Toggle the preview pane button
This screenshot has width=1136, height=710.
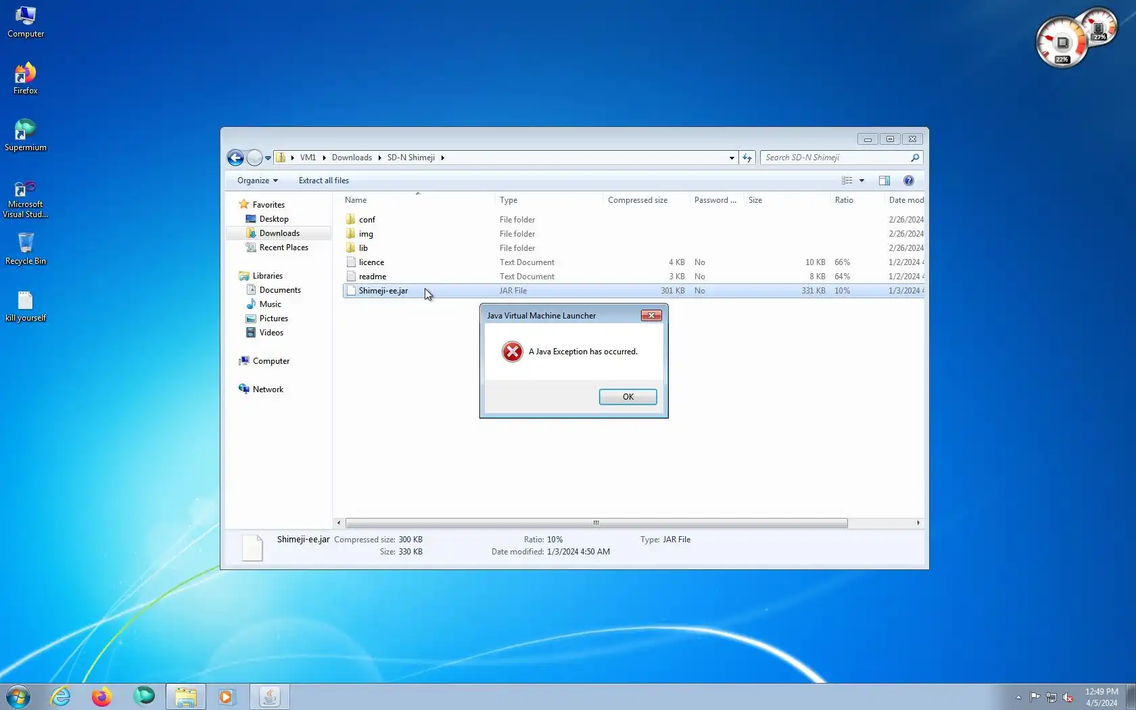(884, 181)
